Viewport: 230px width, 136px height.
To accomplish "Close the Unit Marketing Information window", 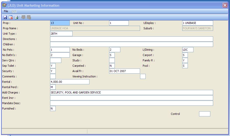I will [x=225, y=5].
